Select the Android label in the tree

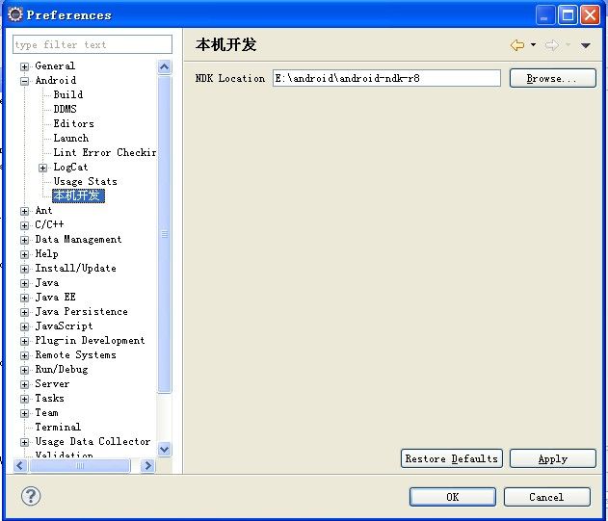click(x=56, y=80)
